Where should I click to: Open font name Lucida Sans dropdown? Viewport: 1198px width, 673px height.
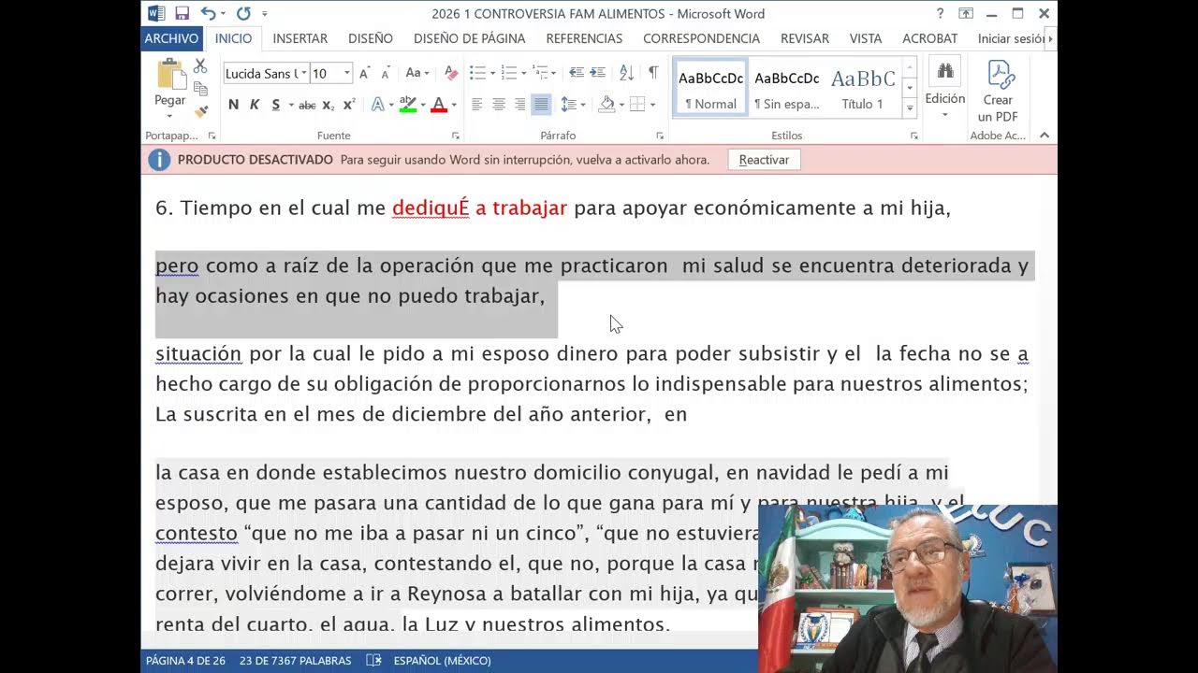[302, 73]
